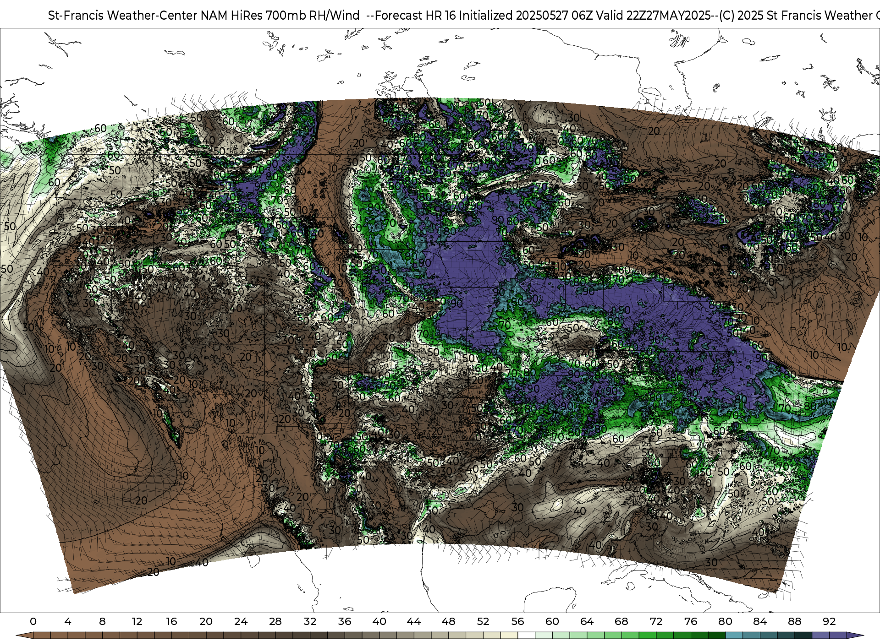Click the purple right arrow tip of the colorbar
880x641 pixels.
(854, 636)
